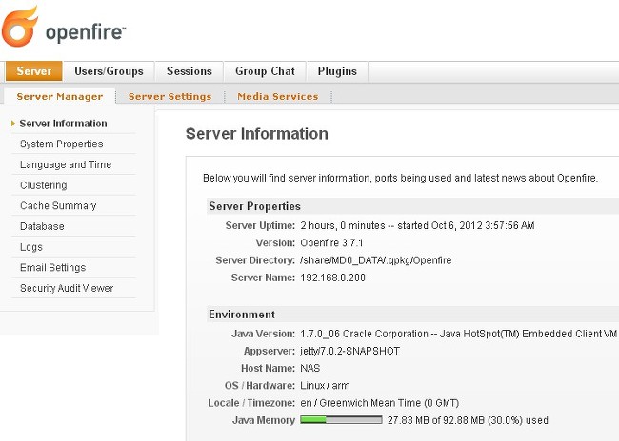Open the Sessions tab
619x441 pixels.
point(189,71)
